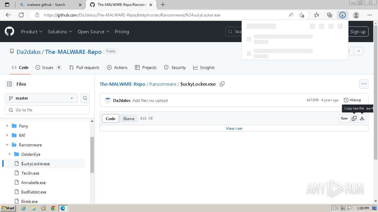This screenshot has height=212, width=378.
Task: Click View raw link
Action: [234, 128]
